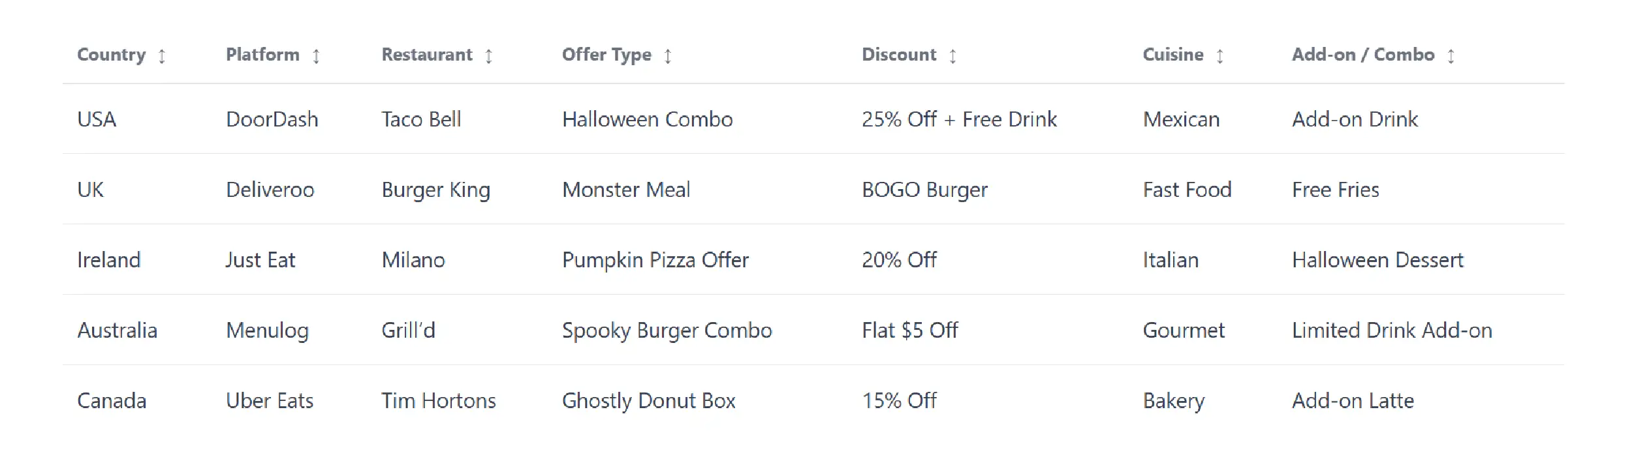This screenshot has height=459, width=1636.
Task: Sort by discount using the Discount sort arrows
Action: tap(952, 55)
